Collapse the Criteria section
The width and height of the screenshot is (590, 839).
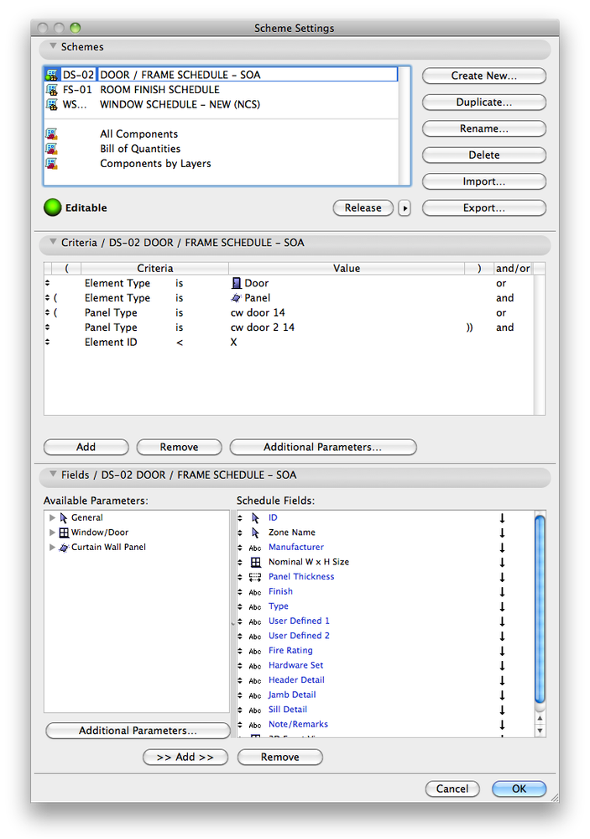click(53, 242)
